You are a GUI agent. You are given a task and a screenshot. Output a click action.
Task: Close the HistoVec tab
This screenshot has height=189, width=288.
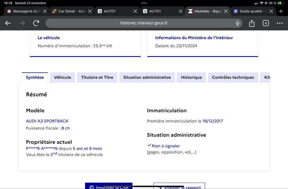(226, 12)
